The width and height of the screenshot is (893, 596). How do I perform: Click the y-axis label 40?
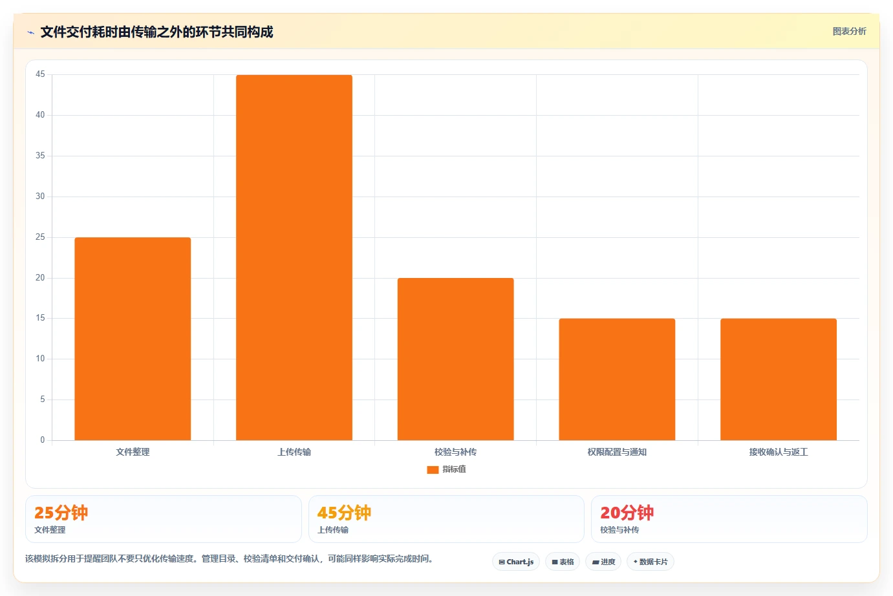click(x=40, y=115)
